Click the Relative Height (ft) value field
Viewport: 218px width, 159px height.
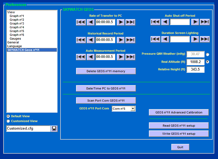coord(195,69)
